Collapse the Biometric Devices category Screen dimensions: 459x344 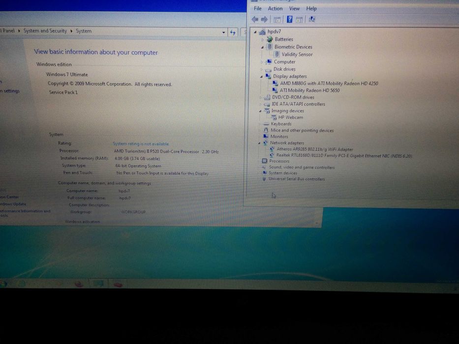(262, 47)
